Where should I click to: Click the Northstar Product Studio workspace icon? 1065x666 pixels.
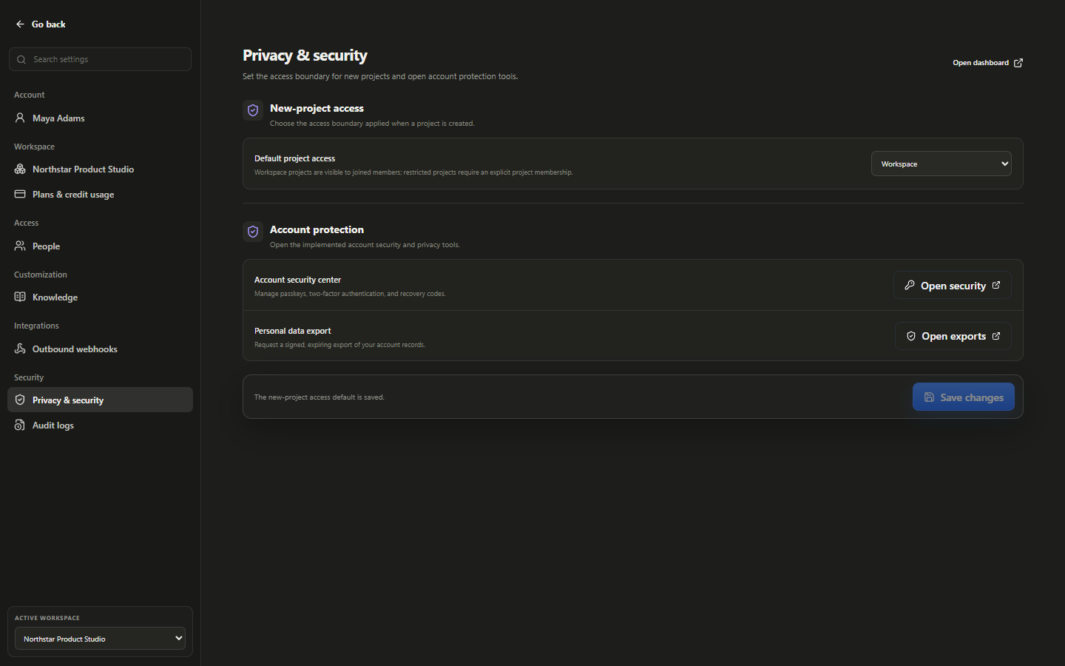pos(20,169)
